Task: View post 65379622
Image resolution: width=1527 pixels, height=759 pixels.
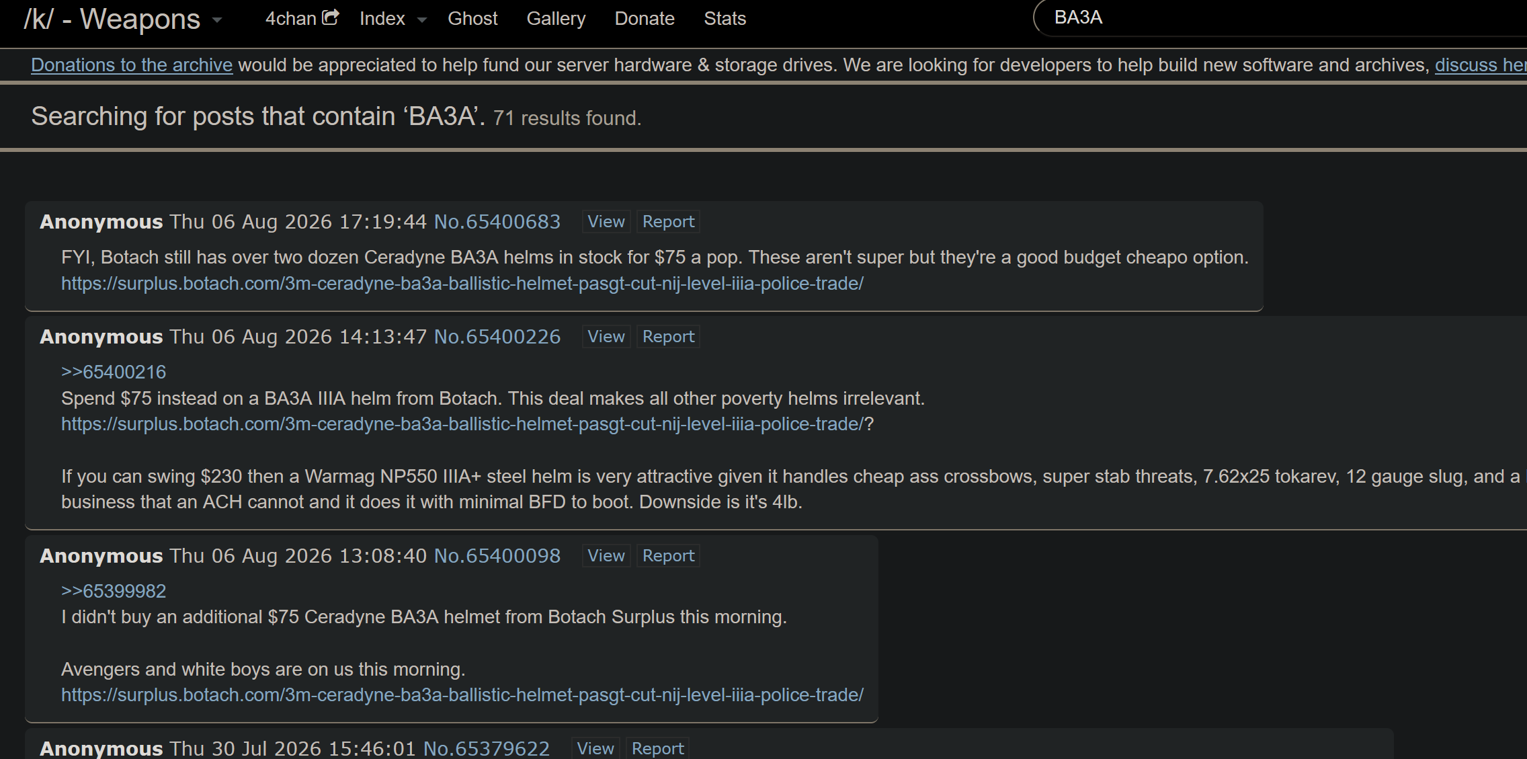Action: (x=595, y=748)
